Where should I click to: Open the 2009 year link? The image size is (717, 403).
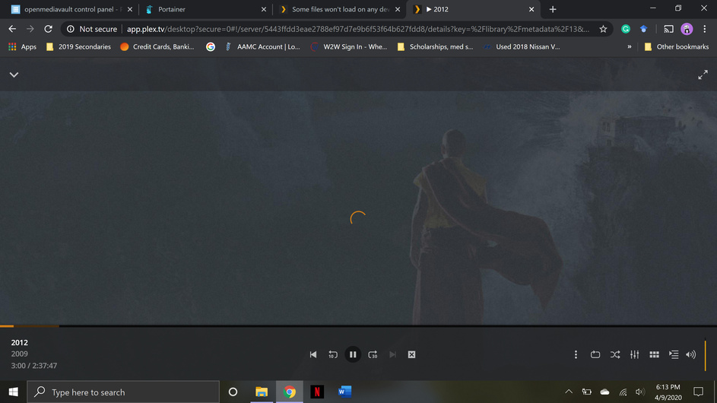[20, 354]
